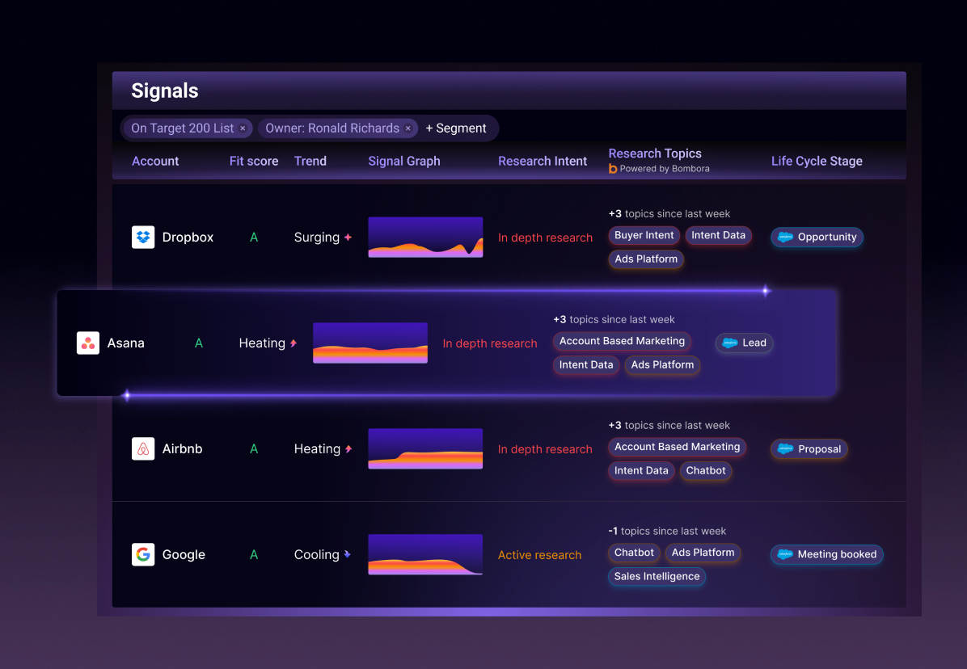This screenshot has width=967, height=669.
Task: Open the Asana account name
Action: coord(126,343)
